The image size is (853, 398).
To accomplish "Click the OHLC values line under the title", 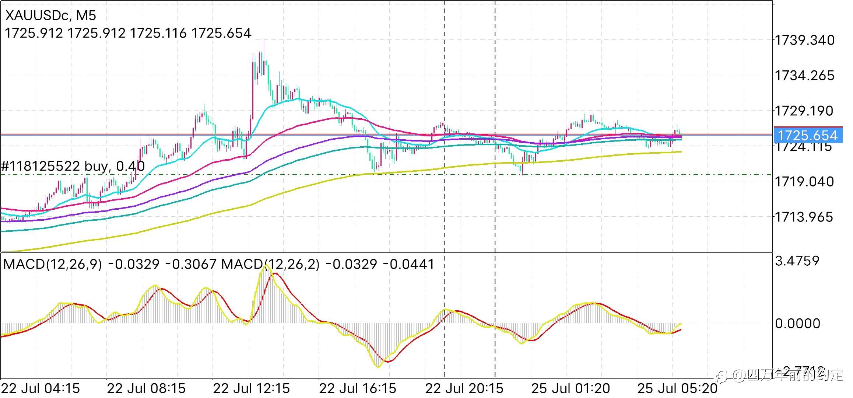I will tap(128, 33).
